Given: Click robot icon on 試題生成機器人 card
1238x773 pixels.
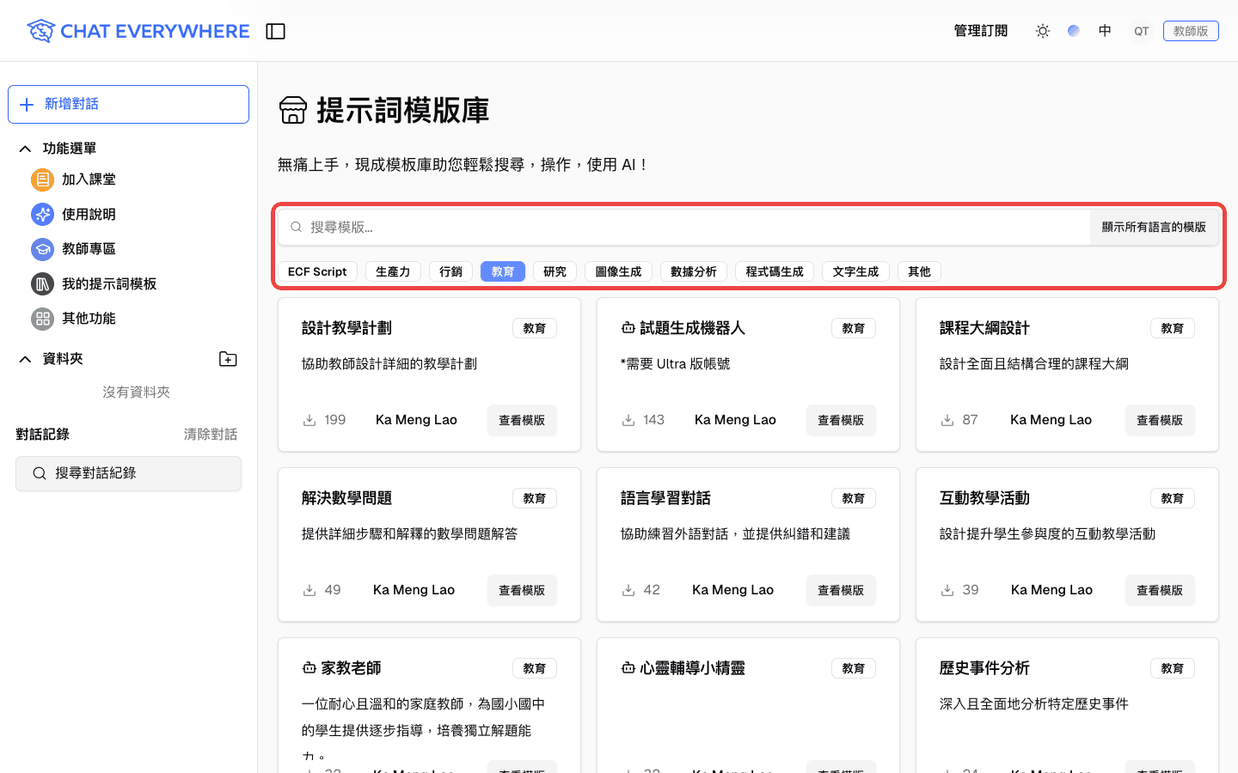Looking at the screenshot, I should coord(628,328).
